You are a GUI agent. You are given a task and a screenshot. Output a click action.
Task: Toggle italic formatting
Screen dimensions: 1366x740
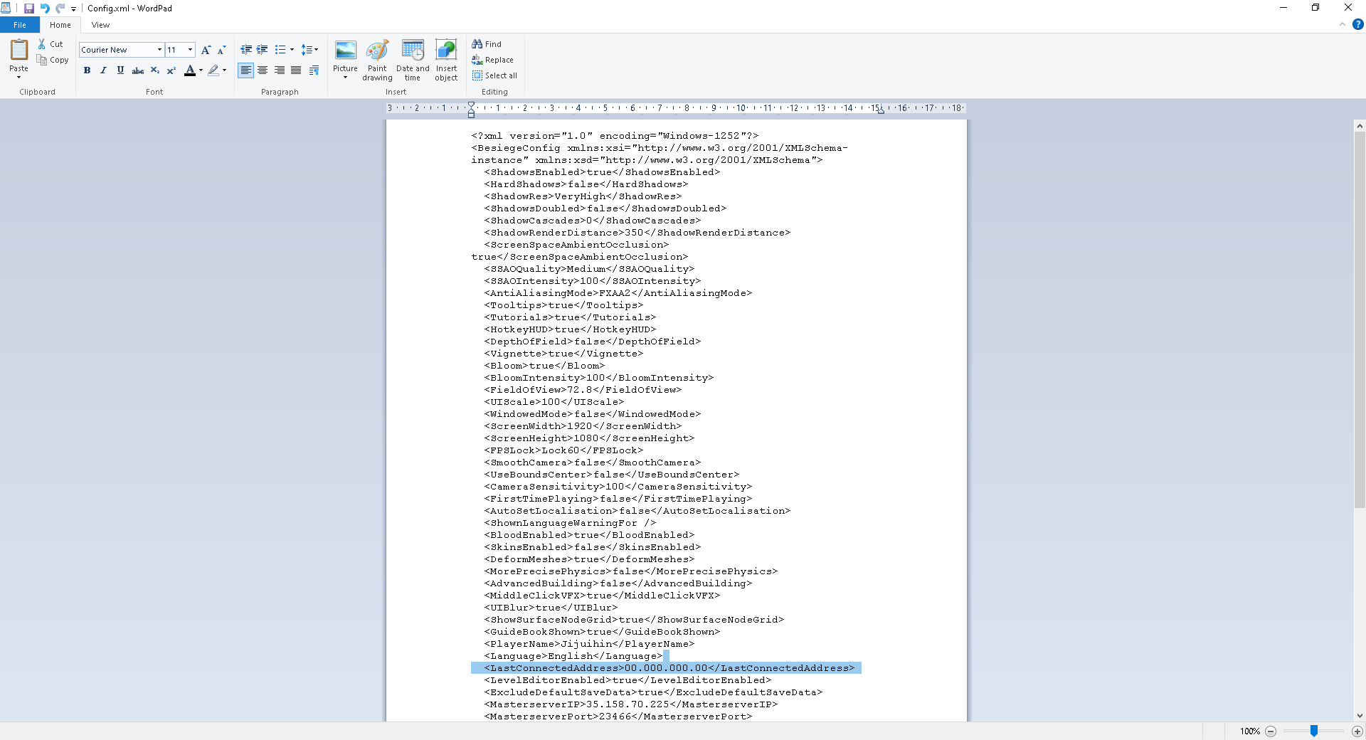(x=104, y=70)
